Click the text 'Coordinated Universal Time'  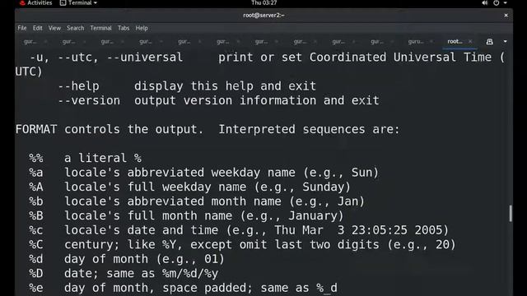click(x=400, y=57)
